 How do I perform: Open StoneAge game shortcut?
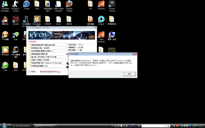coord(37,21)
